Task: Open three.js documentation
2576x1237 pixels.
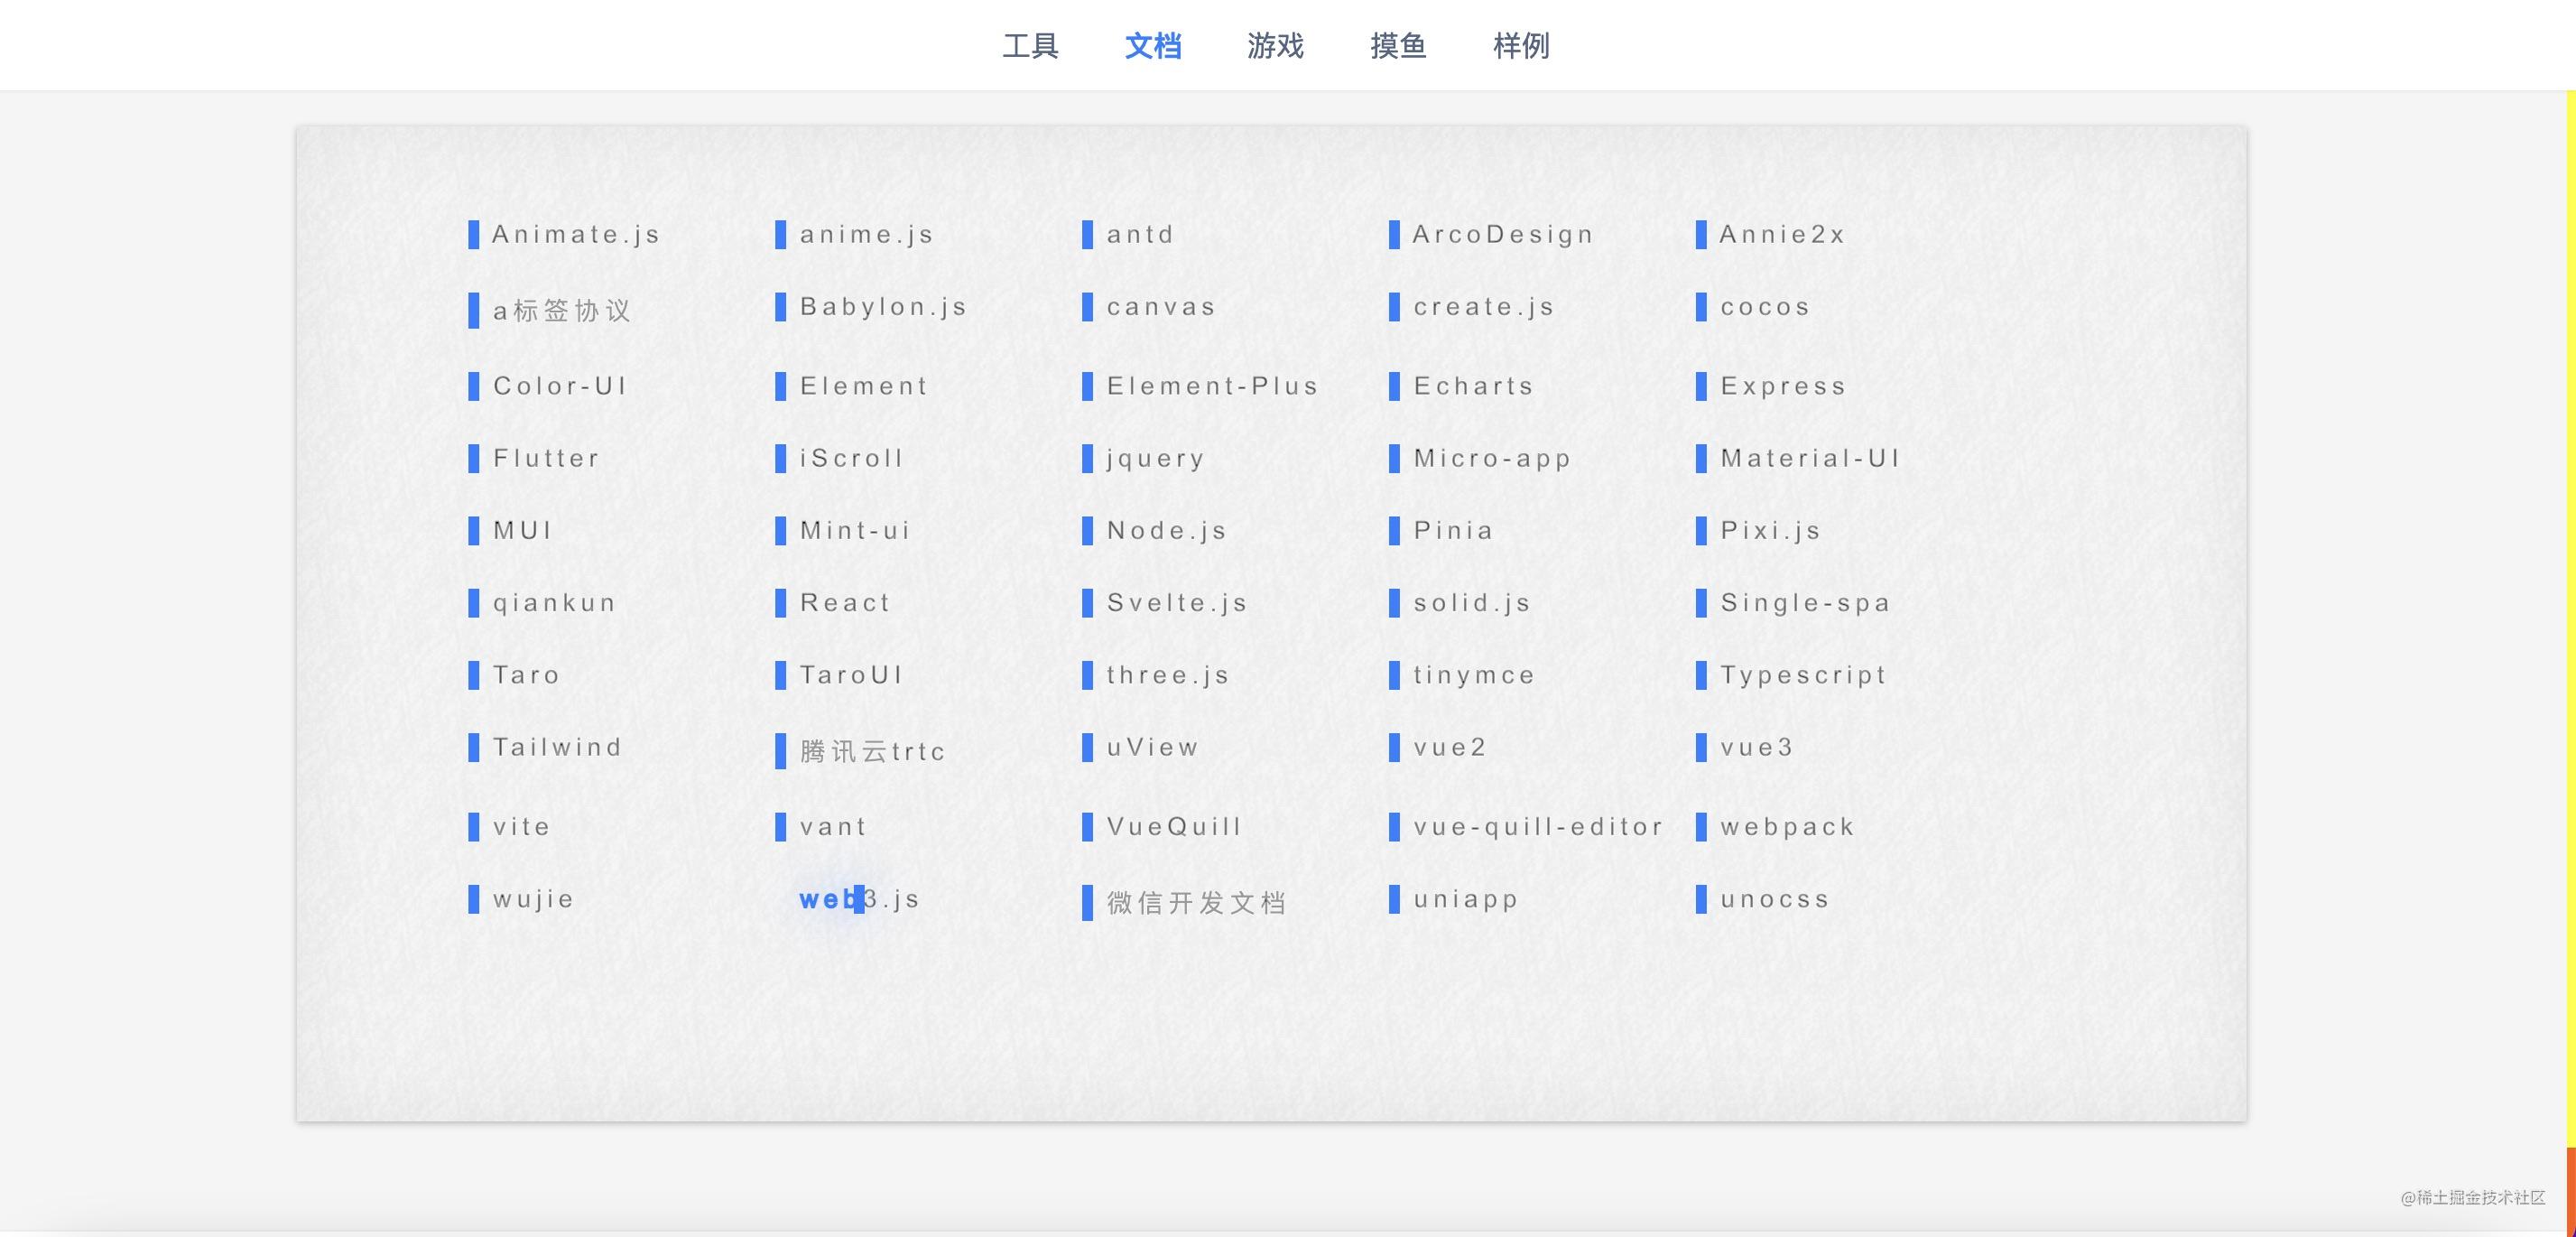Action: click(1168, 675)
